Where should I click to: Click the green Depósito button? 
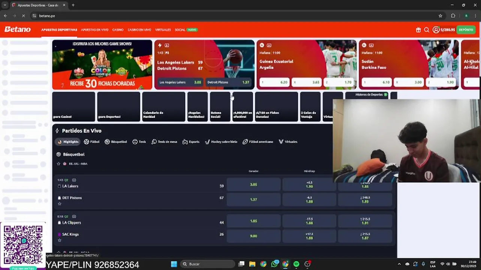tap(466, 30)
